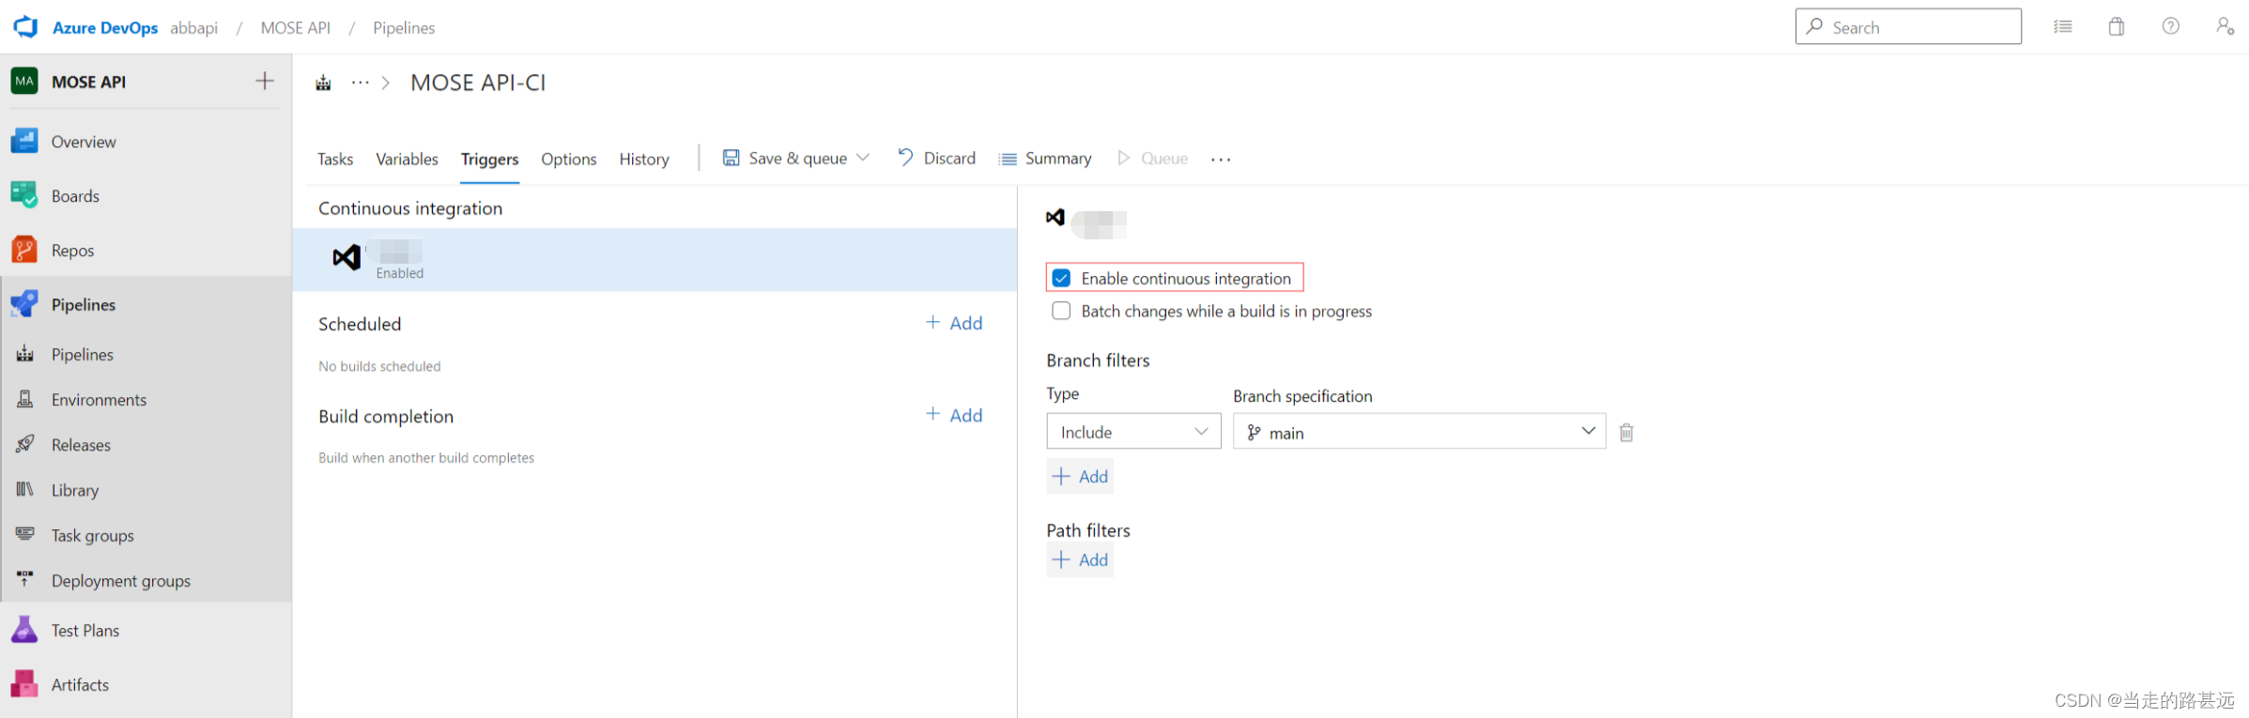
Task: Check Batch changes while a build is in progress
Action: pos(1061,311)
